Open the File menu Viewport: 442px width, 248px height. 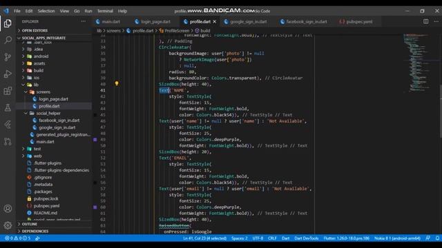17,11
